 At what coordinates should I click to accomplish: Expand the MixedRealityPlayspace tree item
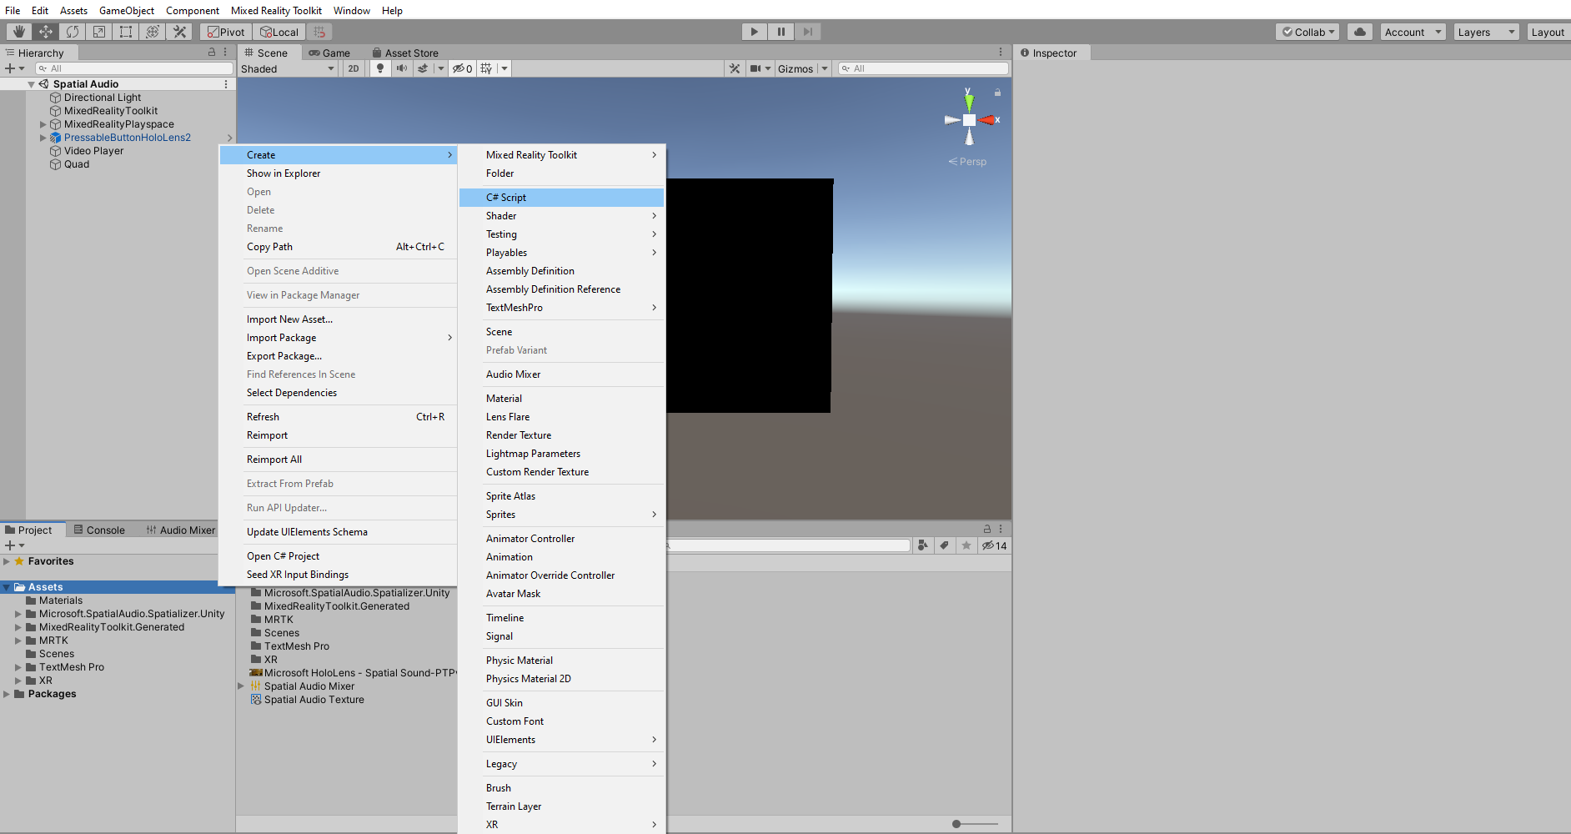click(x=43, y=124)
